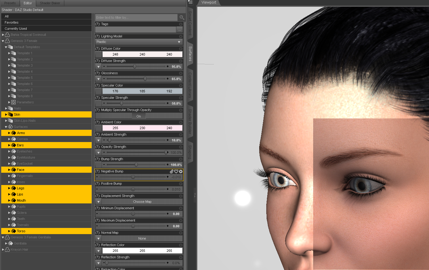
Task: Click the filter text input field
Action: [136, 17]
